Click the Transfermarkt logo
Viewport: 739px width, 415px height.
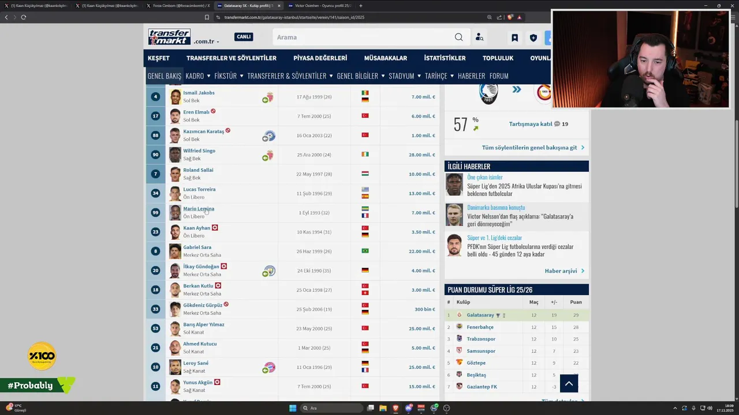(x=169, y=37)
